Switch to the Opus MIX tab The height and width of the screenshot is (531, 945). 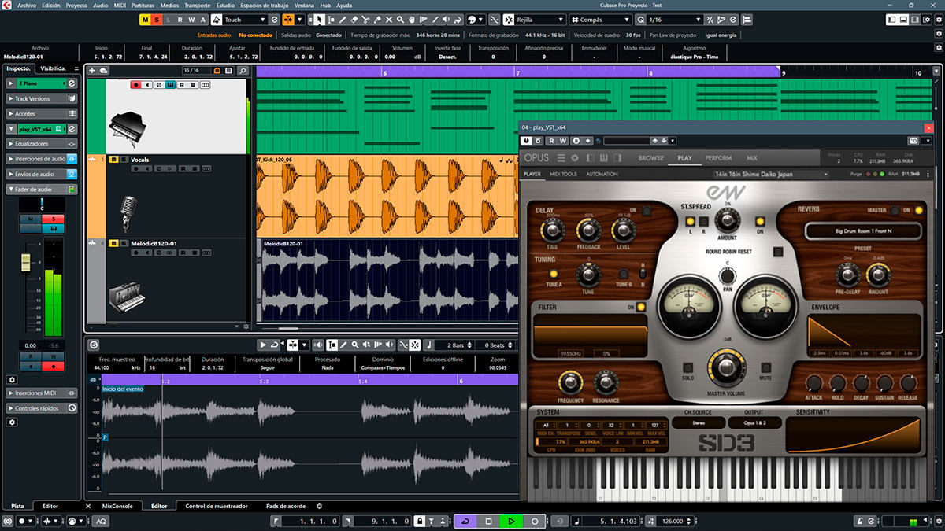point(752,158)
